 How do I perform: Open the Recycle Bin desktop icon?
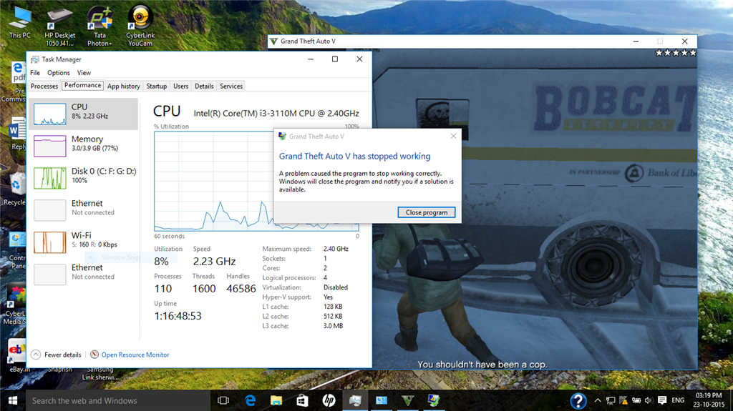point(15,189)
